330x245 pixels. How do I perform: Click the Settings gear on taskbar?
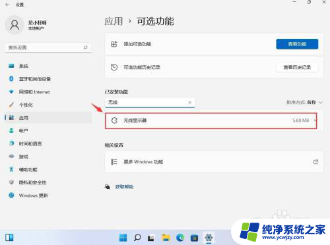(x=209, y=238)
